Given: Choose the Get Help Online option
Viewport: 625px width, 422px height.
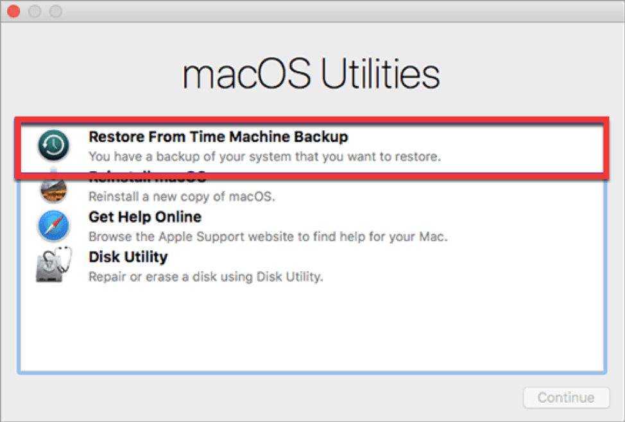Looking at the screenshot, I should tap(145, 217).
